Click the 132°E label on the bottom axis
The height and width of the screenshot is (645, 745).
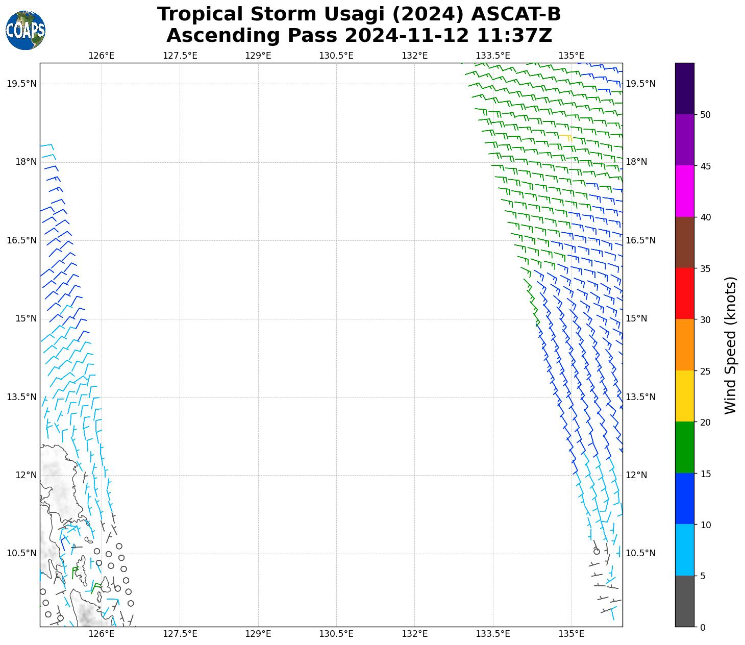point(414,634)
